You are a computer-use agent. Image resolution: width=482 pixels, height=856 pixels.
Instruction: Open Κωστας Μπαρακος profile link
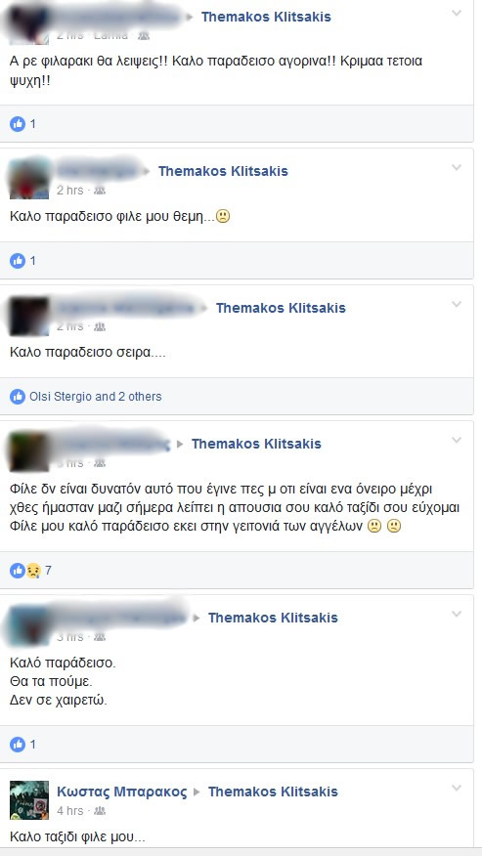(x=121, y=792)
